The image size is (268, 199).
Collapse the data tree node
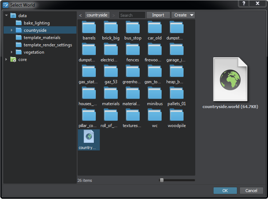[7, 16]
